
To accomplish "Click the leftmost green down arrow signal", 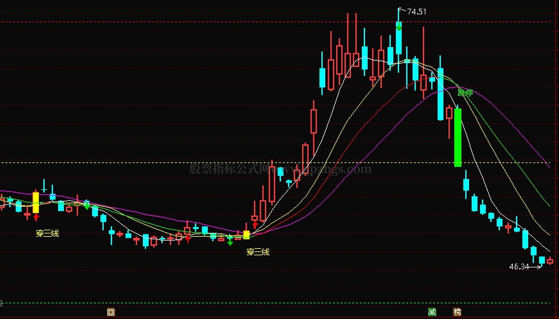I will coord(87,207).
